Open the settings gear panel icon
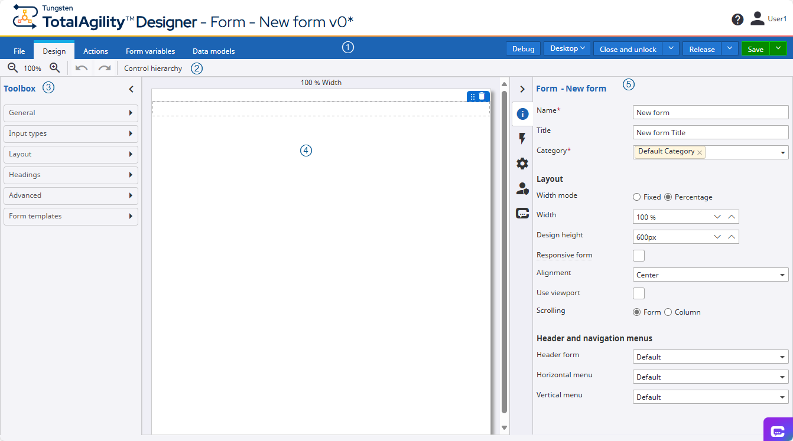The height and width of the screenshot is (441, 793). (x=522, y=164)
